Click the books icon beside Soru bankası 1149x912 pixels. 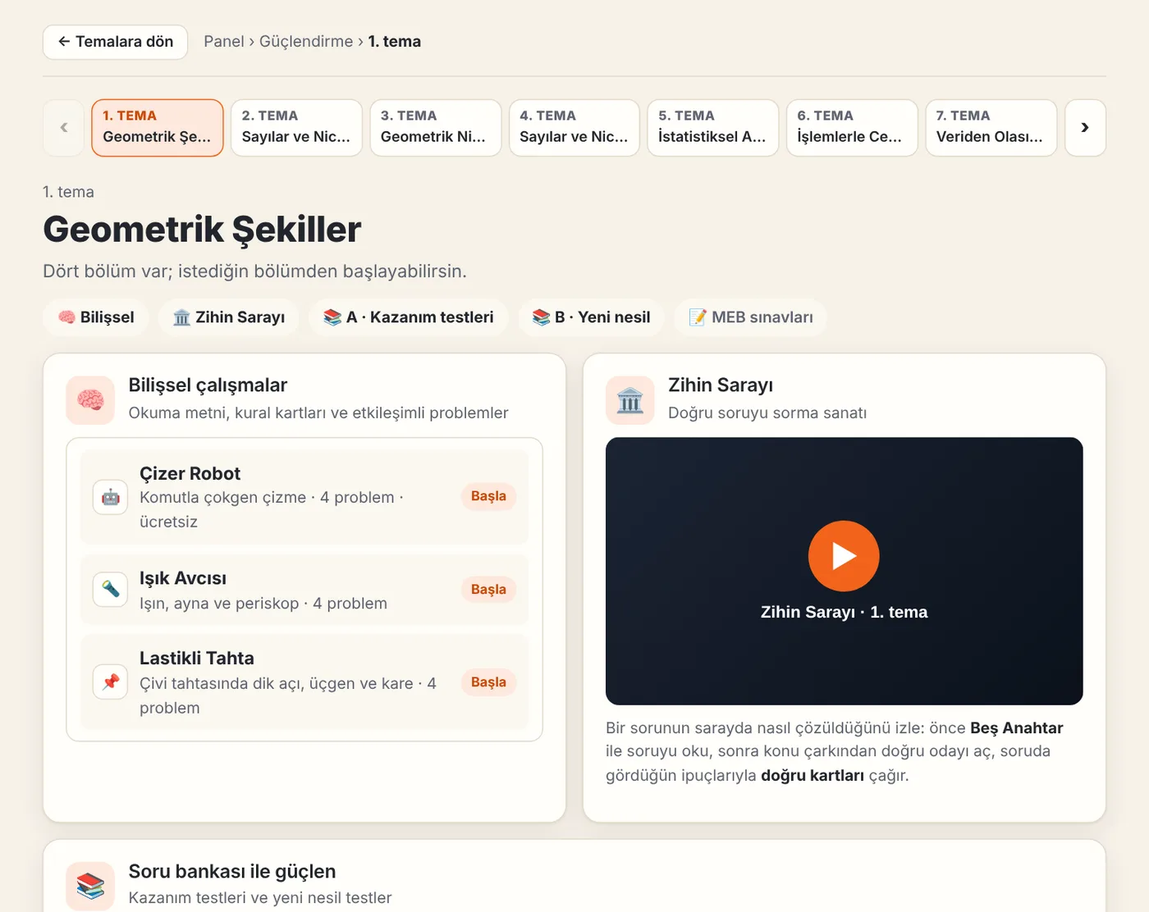click(90, 886)
